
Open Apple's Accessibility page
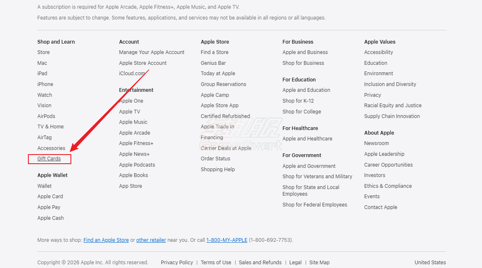coord(378,52)
